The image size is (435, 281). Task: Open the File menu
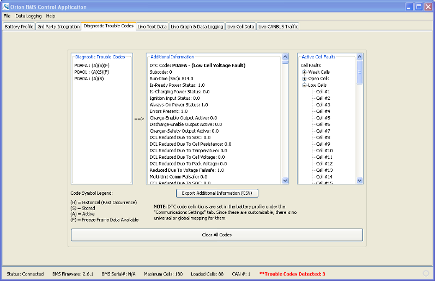[7, 16]
